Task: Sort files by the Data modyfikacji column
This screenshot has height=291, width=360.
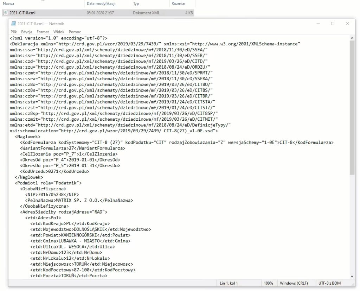Action: coord(101,4)
